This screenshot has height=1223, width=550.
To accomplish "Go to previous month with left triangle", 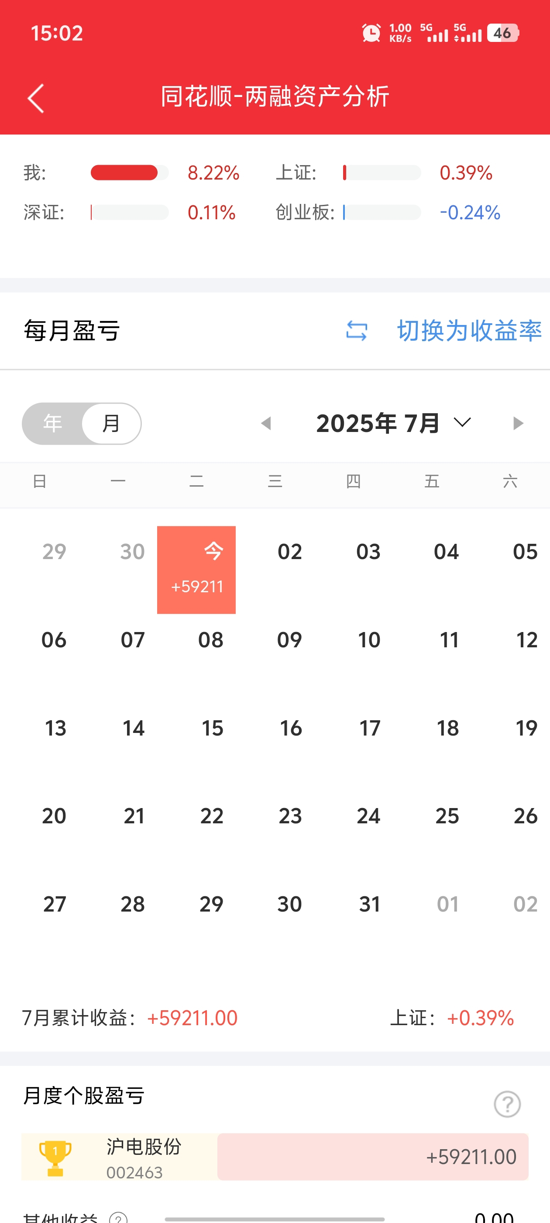I will pos(266,423).
